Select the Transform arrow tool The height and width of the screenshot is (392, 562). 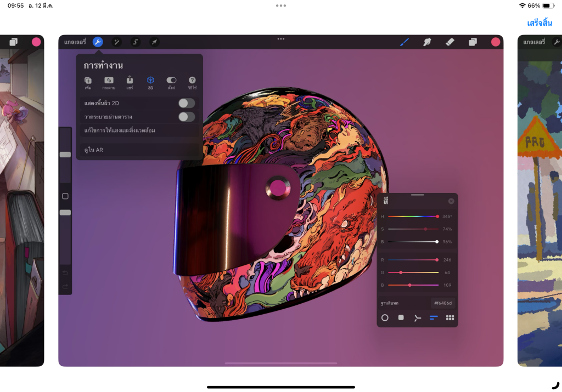[x=154, y=42]
